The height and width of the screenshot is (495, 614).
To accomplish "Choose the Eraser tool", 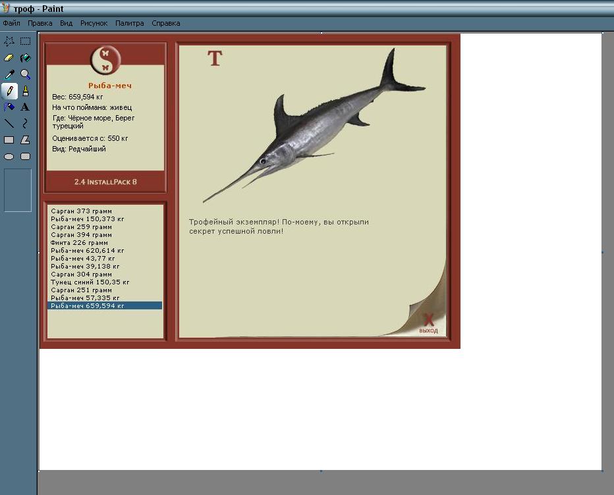I will pos(9,58).
